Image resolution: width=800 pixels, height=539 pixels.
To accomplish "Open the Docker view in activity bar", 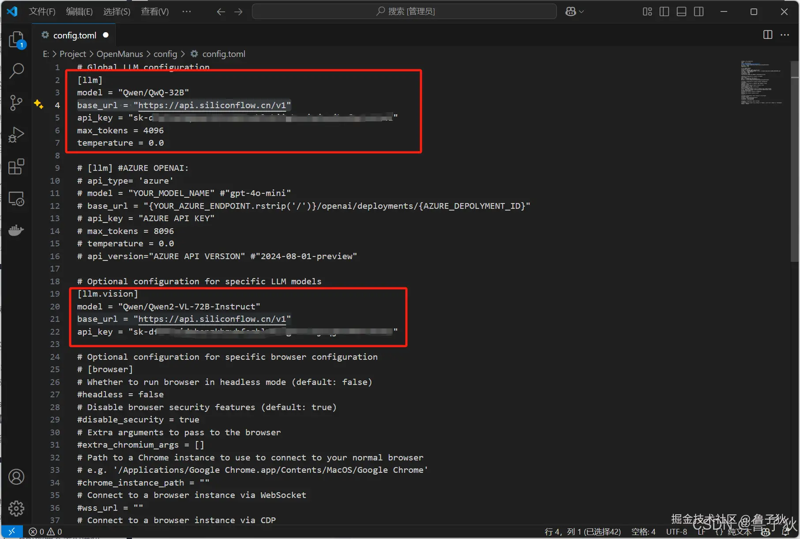I will pos(16,230).
